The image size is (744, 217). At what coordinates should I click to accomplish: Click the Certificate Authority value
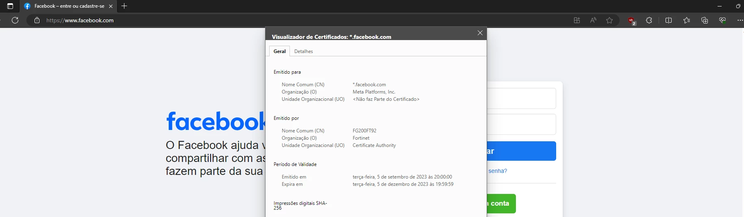(374, 145)
